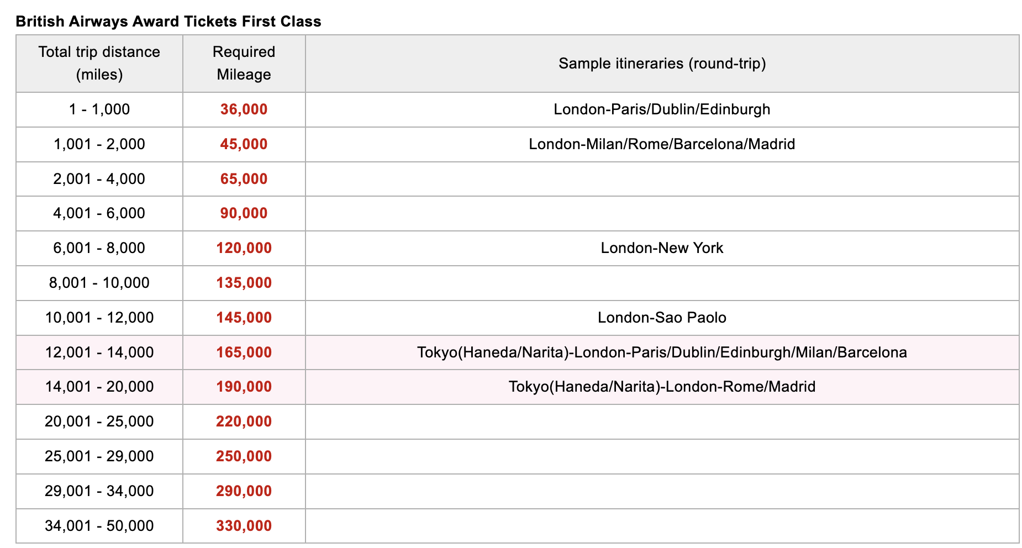This screenshot has height=548, width=1022.
Task: Select 'London-Paris/Dublin/Edinburgh' itinerary text
Action: point(662,109)
